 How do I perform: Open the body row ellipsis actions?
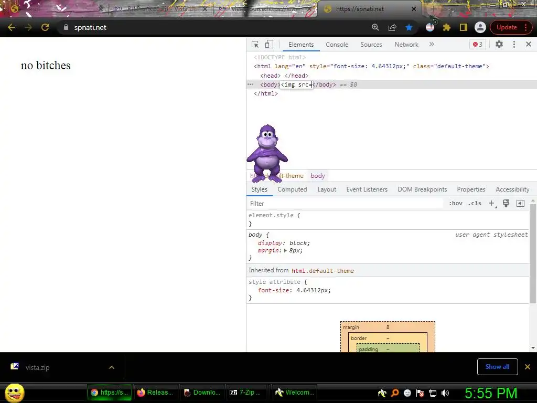250,84
